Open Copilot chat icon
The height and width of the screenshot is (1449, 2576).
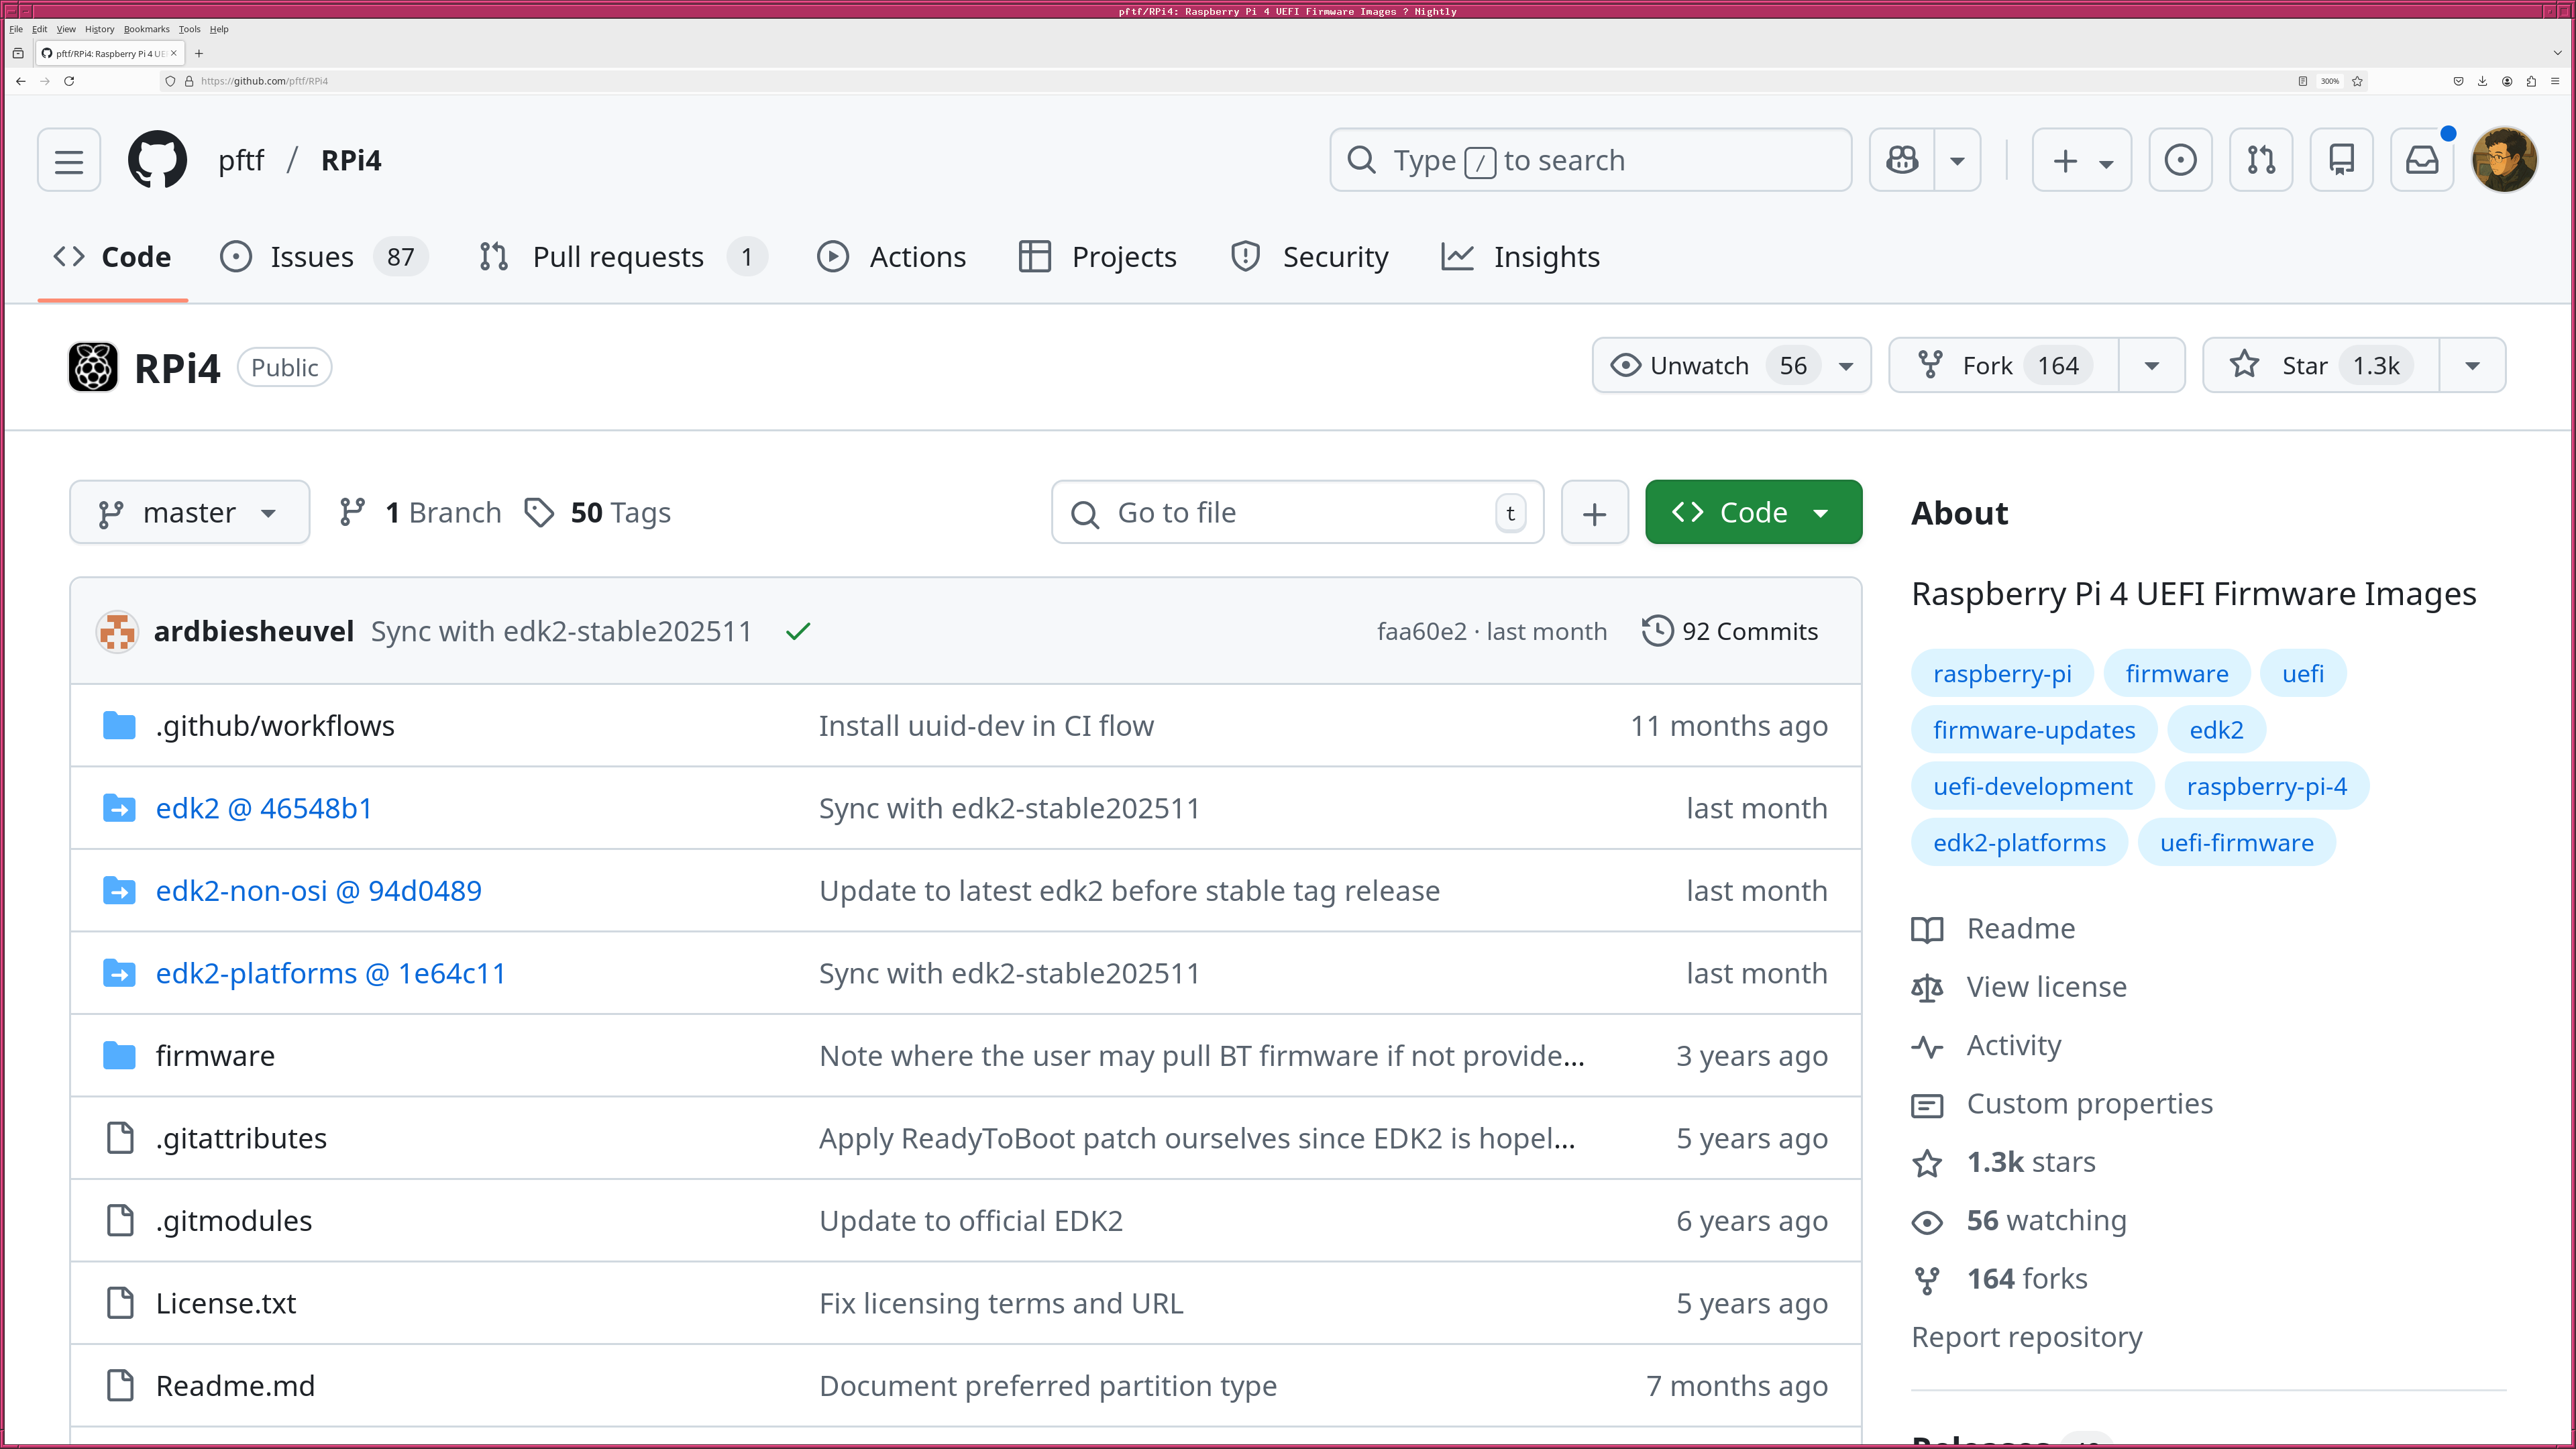[x=1902, y=160]
